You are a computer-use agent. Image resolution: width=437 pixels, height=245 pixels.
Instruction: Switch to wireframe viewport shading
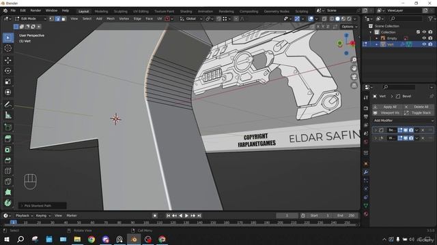pyautogui.click(x=332, y=18)
